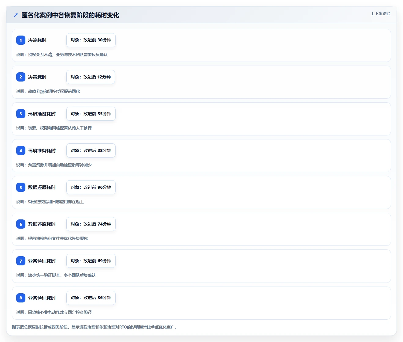
Task: Click step number badge 4
Action: pos(21,150)
